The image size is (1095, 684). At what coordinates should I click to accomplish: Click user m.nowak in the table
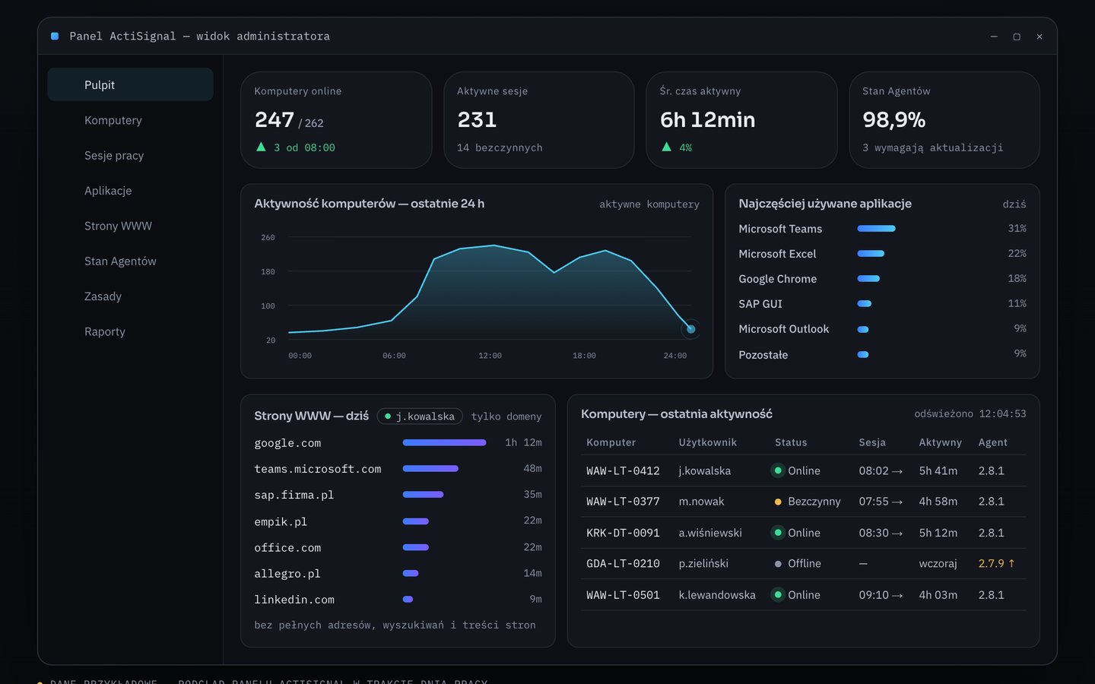coord(702,502)
